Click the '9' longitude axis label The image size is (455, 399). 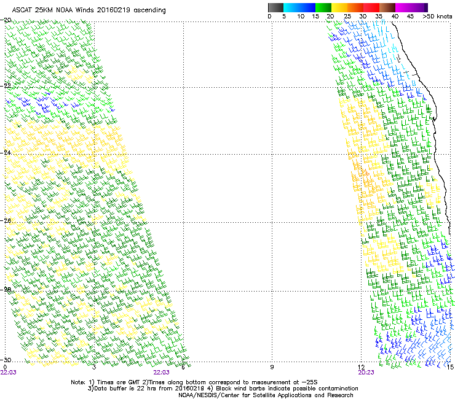click(x=272, y=367)
